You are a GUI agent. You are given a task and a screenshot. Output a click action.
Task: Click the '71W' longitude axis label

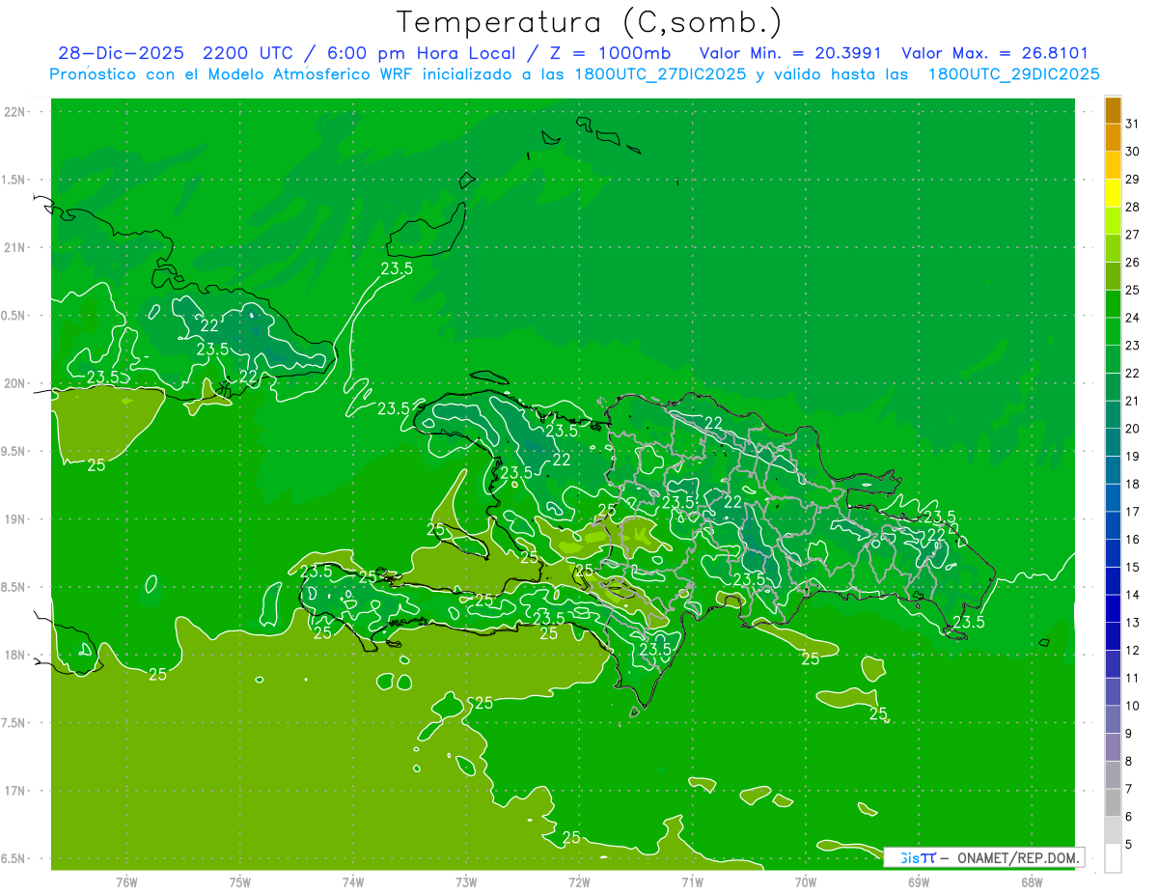692,882
